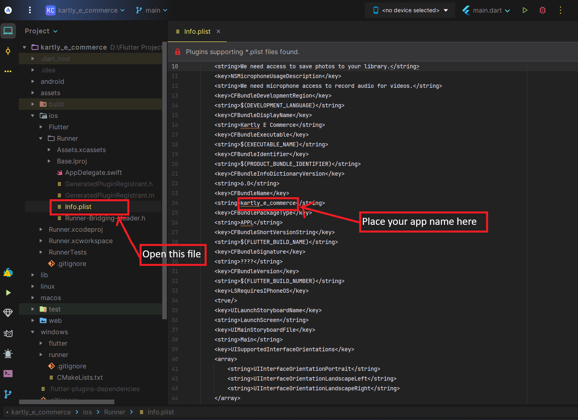Click the green Run button
This screenshot has height=420, width=578.
click(525, 10)
